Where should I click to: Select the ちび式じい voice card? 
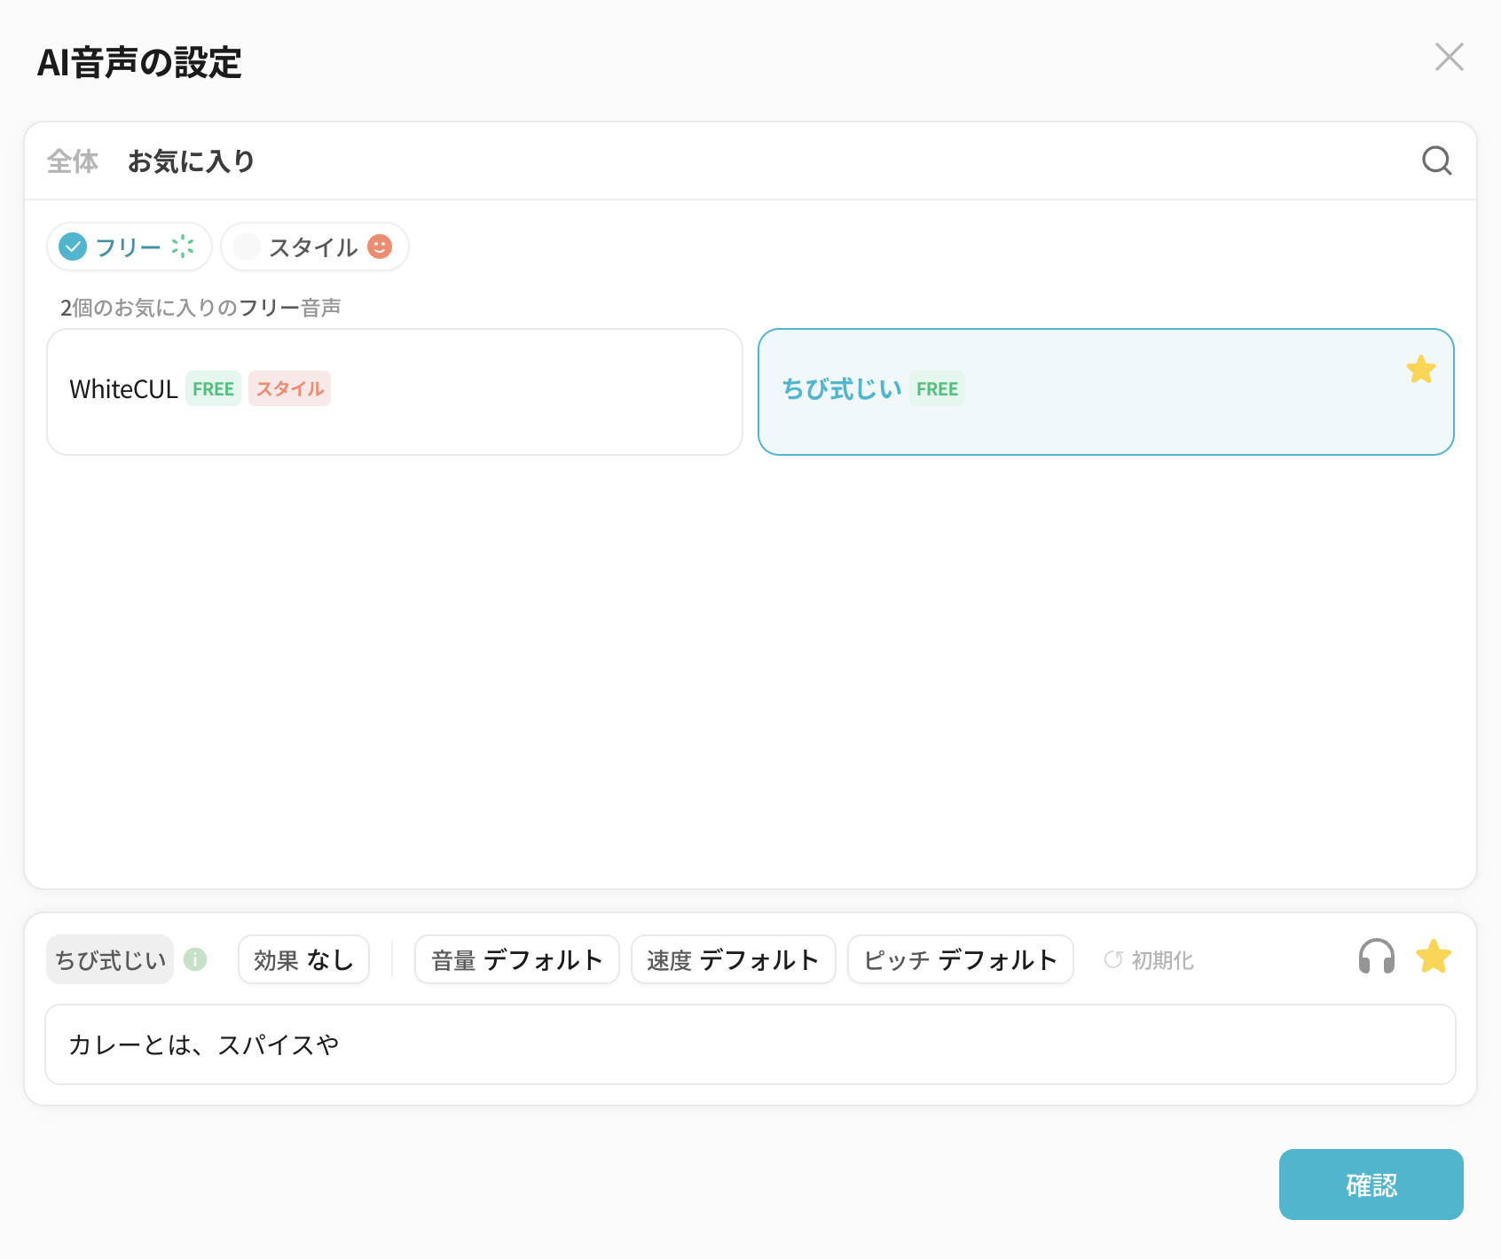click(x=1106, y=392)
